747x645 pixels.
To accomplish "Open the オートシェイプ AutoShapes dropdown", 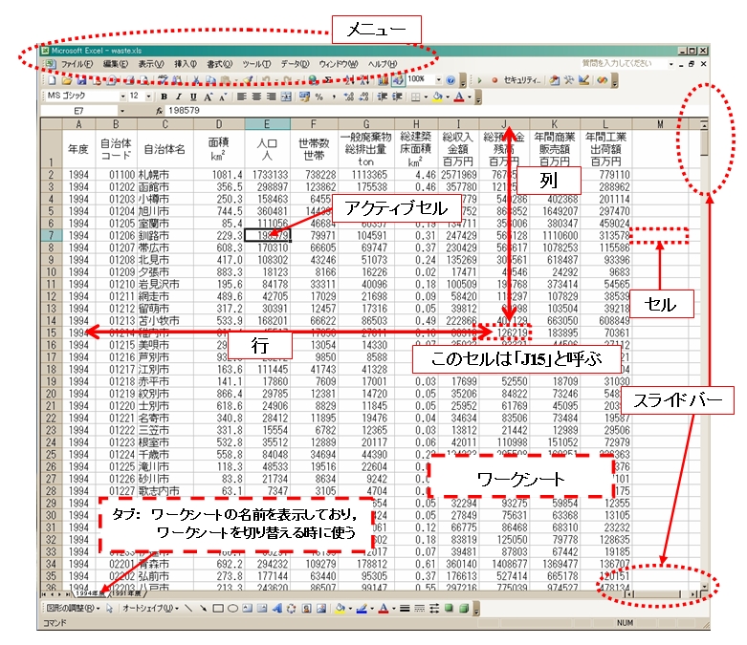I will click(150, 609).
